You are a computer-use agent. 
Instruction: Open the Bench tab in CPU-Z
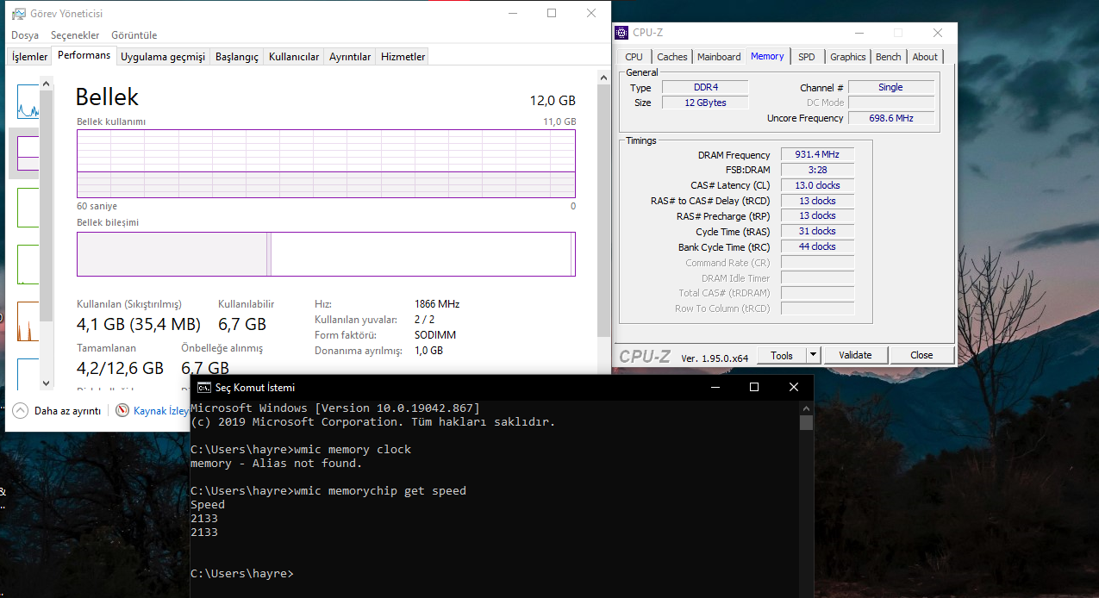(888, 57)
